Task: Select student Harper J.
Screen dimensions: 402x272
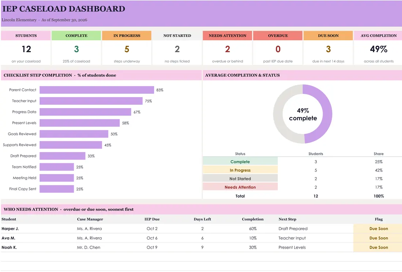Action: click(10, 229)
